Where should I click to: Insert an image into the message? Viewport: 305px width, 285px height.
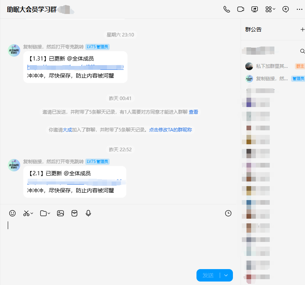point(60,213)
